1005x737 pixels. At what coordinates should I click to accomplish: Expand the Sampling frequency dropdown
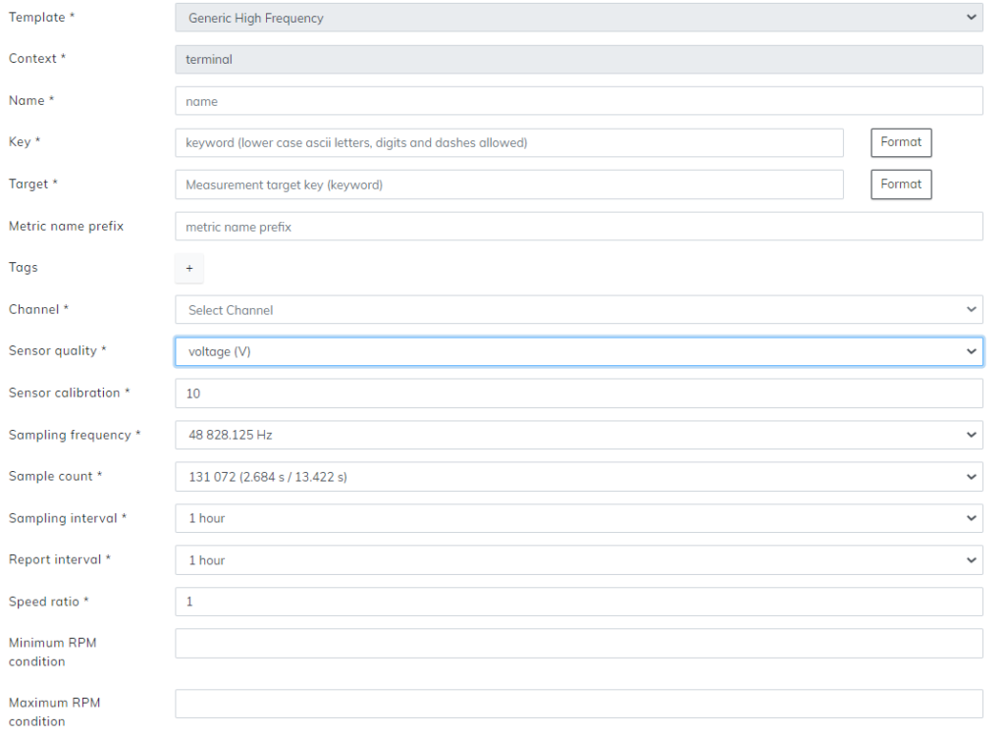click(x=578, y=435)
